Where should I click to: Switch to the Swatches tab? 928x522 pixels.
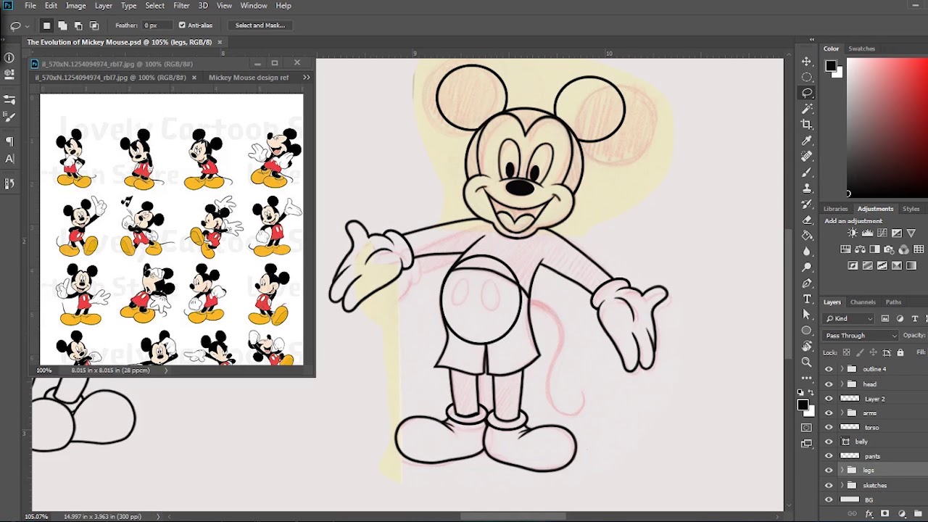pos(862,49)
